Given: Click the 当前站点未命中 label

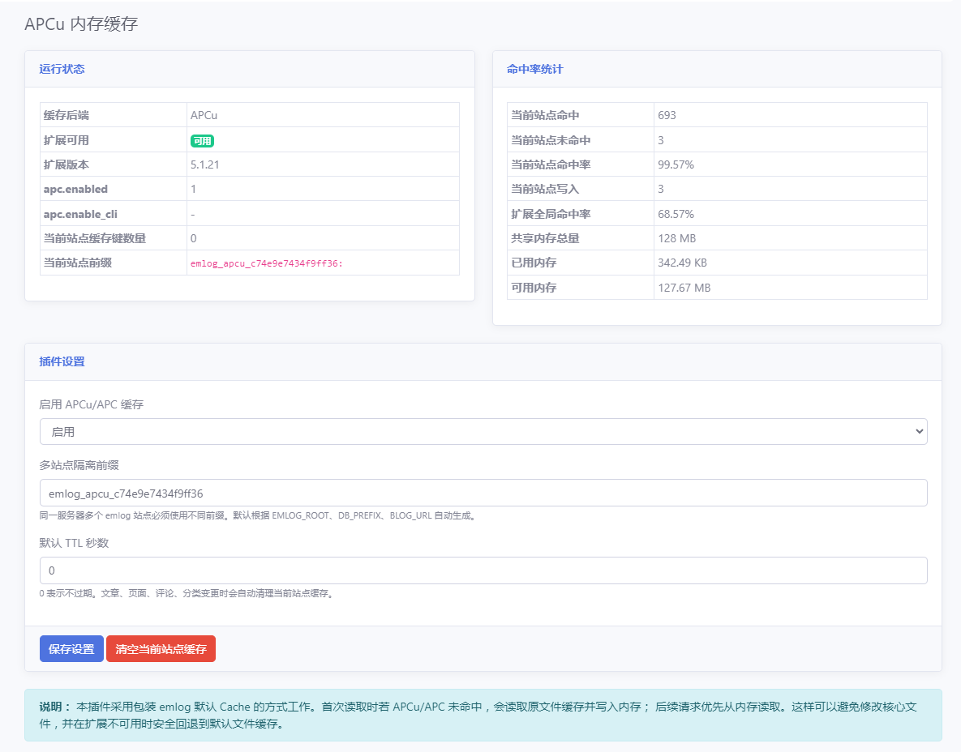Looking at the screenshot, I should click(x=551, y=140).
